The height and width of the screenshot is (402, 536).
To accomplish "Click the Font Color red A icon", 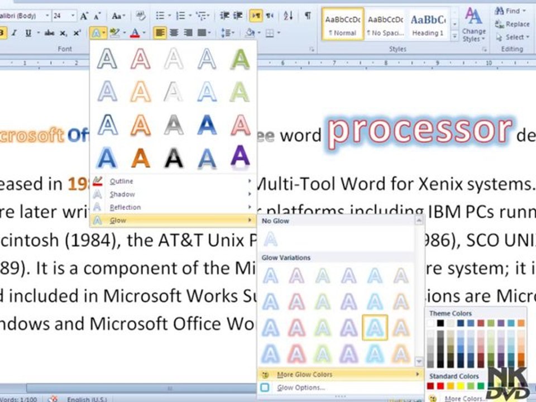I will tap(135, 33).
